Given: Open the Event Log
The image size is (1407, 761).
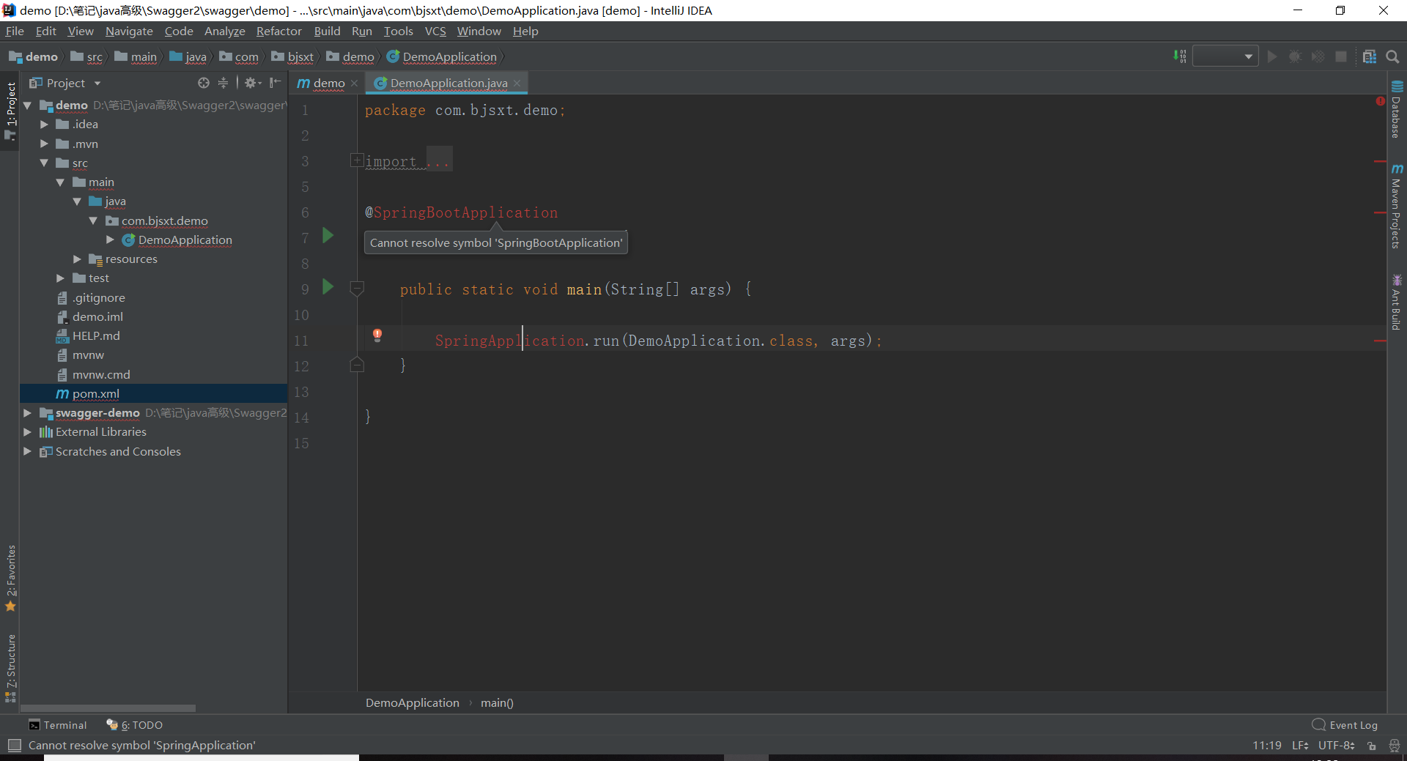Looking at the screenshot, I should (1345, 725).
